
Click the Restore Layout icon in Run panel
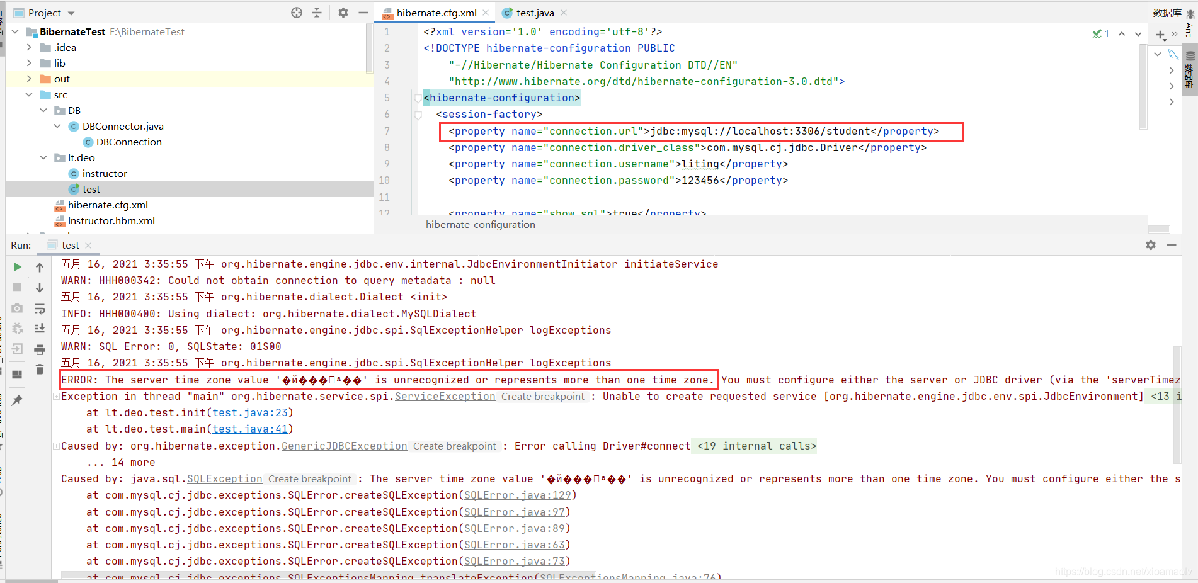[x=18, y=374]
